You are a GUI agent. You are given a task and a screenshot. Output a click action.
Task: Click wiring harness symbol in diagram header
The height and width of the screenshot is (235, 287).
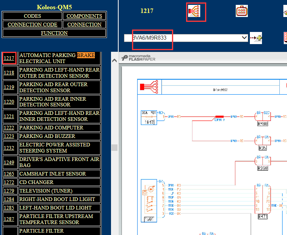[149, 87]
